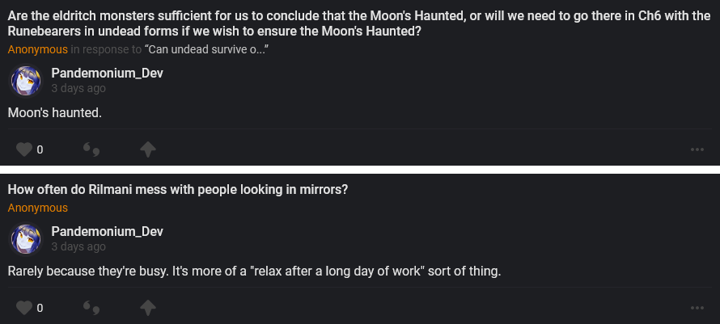Click the answer text "Moon's haunted."

54,112
